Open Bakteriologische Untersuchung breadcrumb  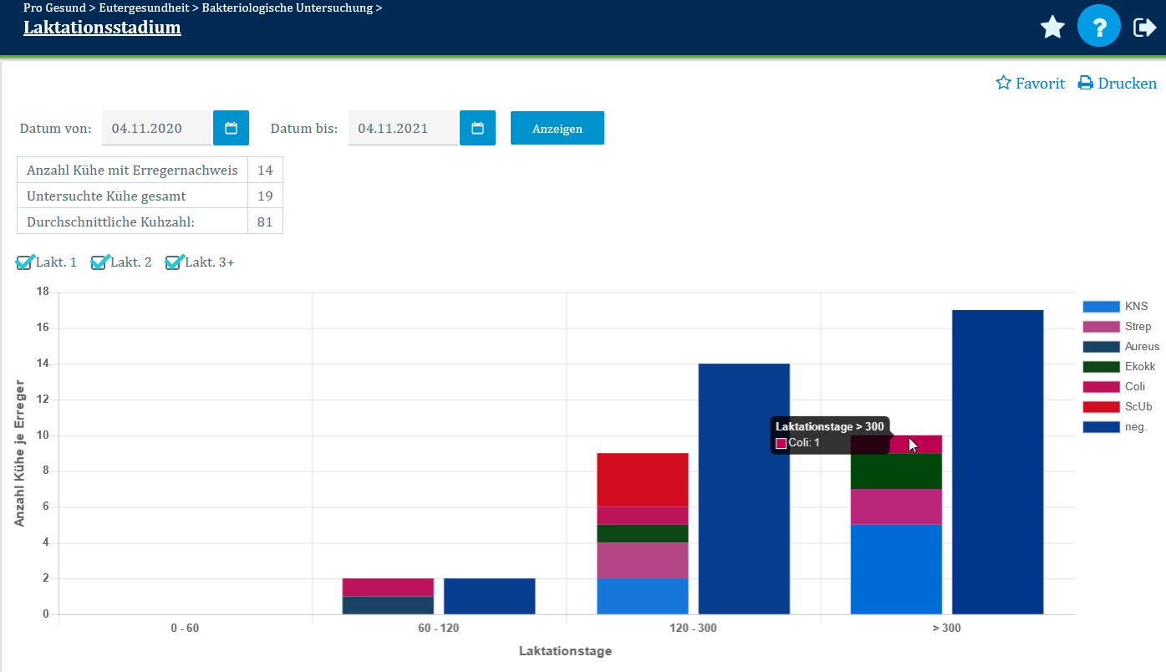pos(288,8)
